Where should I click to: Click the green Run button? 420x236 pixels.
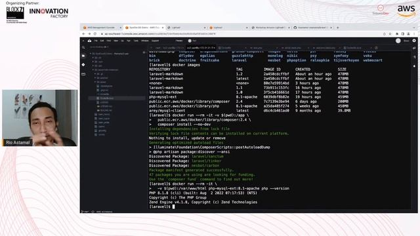click(x=192, y=41)
